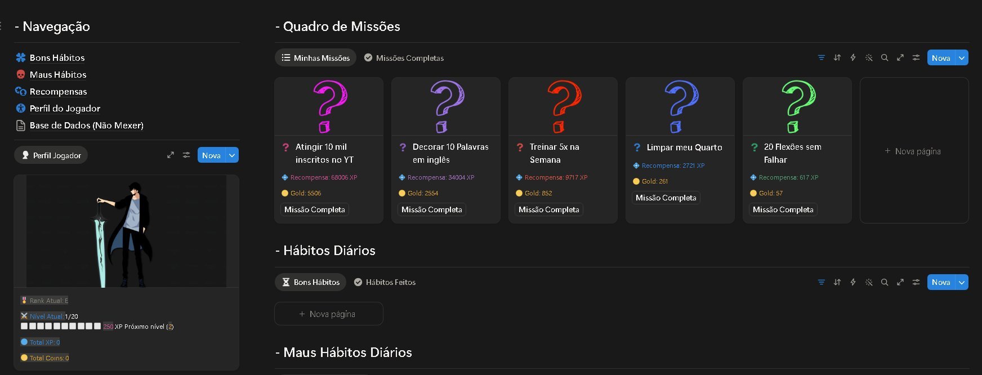Open Base de Dados (Não Mexer) page
Viewport: 982px width, 375px height.
86,125
